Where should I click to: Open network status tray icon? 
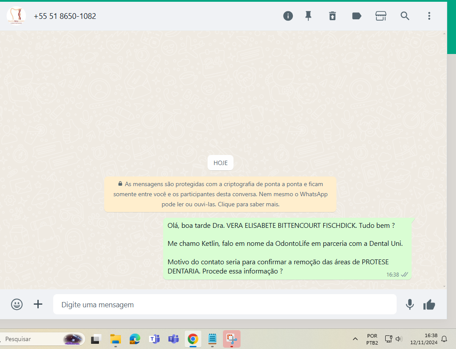point(389,339)
